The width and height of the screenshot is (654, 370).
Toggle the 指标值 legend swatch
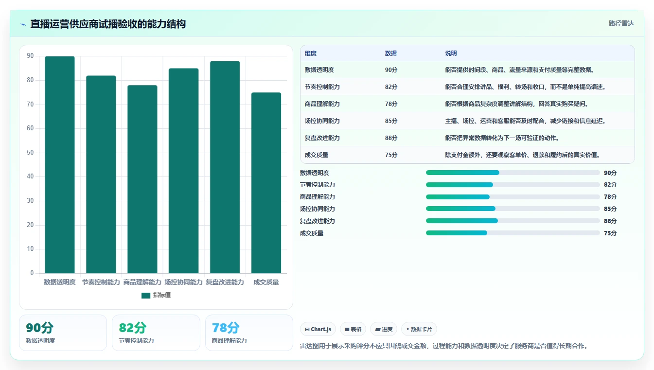click(x=146, y=296)
